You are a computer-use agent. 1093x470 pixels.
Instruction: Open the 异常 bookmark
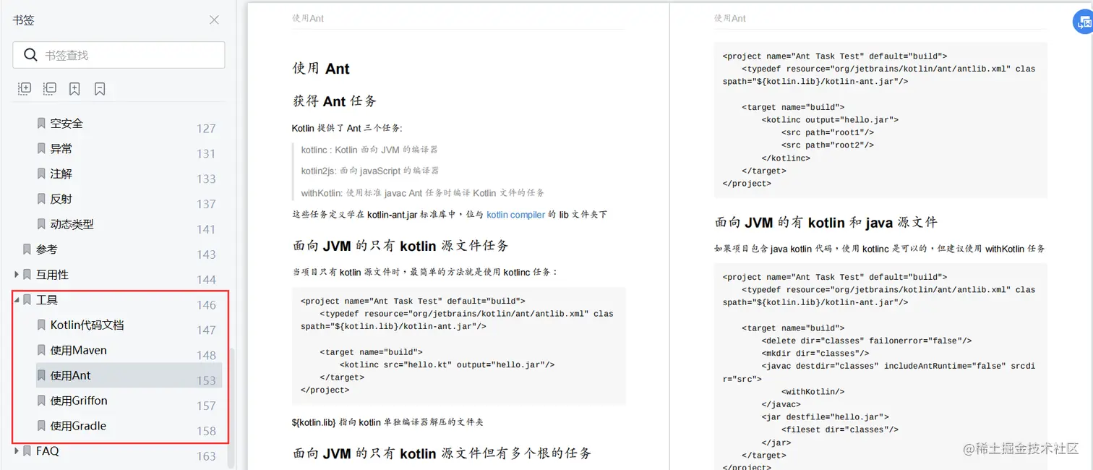(61, 149)
